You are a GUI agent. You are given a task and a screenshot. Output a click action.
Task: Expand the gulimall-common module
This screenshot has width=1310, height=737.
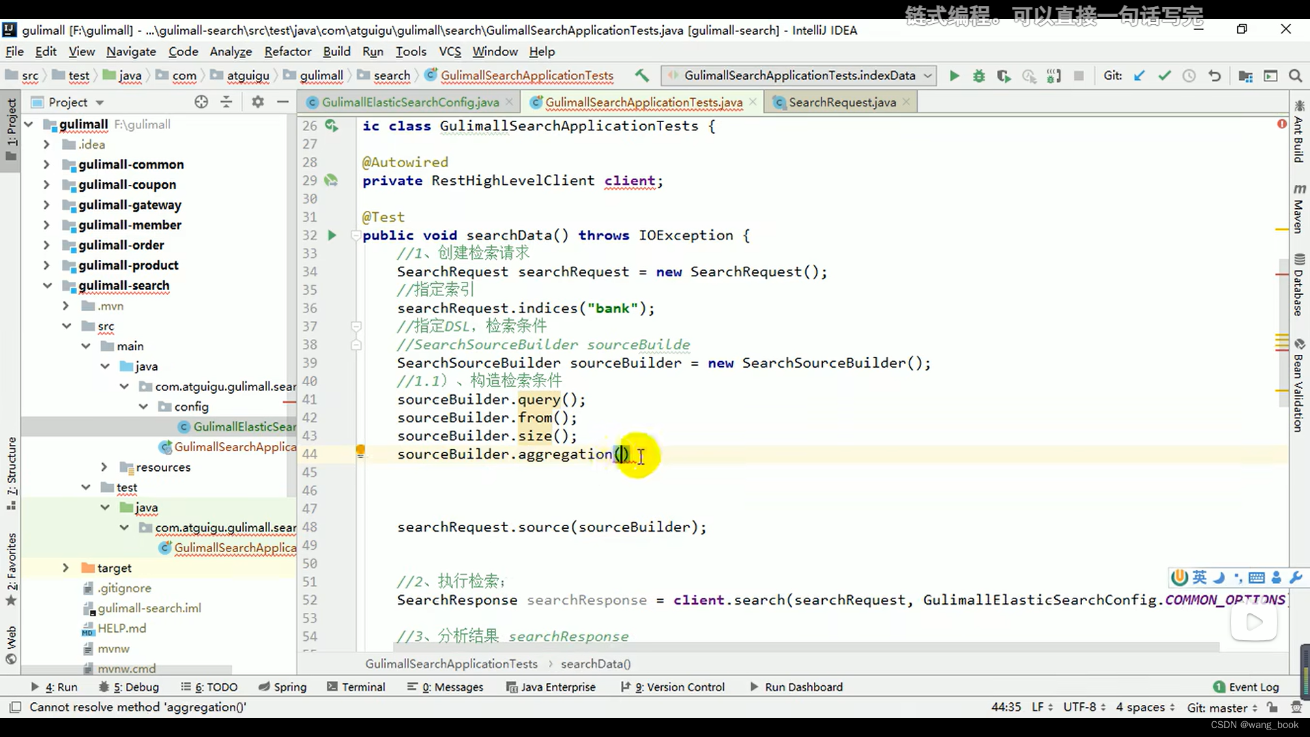(x=46, y=164)
